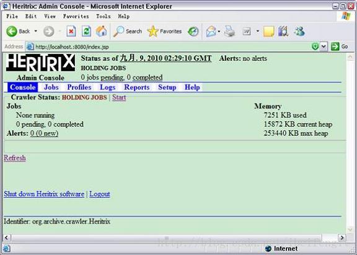Viewport: 357px width, 255px height.
Task: Click the History clock icon
Action: pyautogui.click(x=193, y=31)
